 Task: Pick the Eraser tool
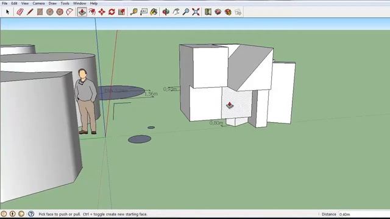(x=20, y=12)
